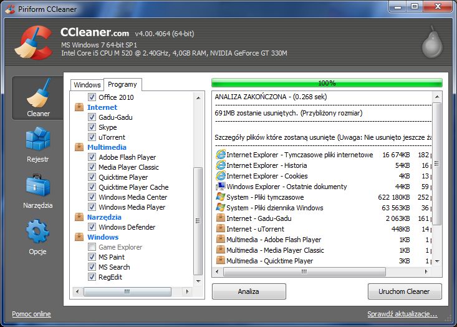Open the Cleaner section in sidebar
The height and width of the screenshot is (327, 457).
point(38,98)
